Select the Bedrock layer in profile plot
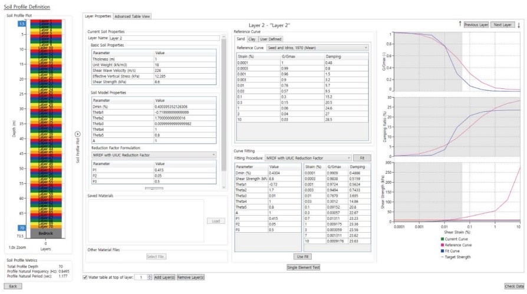Screen dimensions: 527x294 coord(46,233)
